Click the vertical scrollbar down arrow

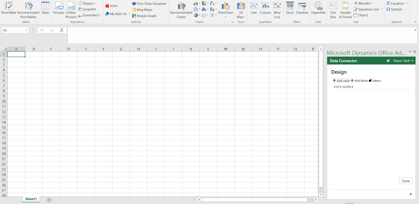[x=321, y=195]
